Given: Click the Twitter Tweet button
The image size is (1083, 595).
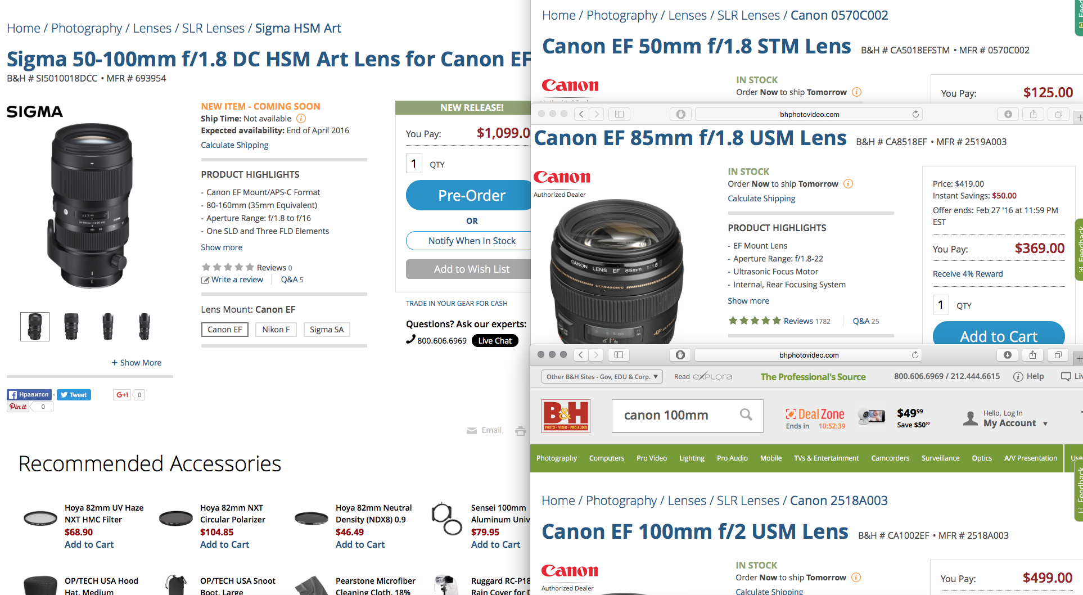Looking at the screenshot, I should (x=74, y=395).
